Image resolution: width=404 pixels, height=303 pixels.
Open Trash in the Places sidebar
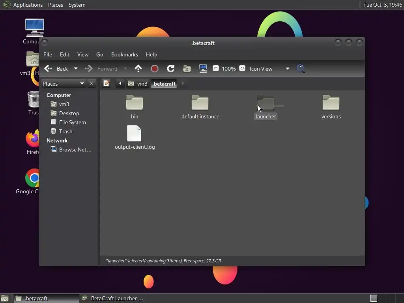(x=65, y=131)
